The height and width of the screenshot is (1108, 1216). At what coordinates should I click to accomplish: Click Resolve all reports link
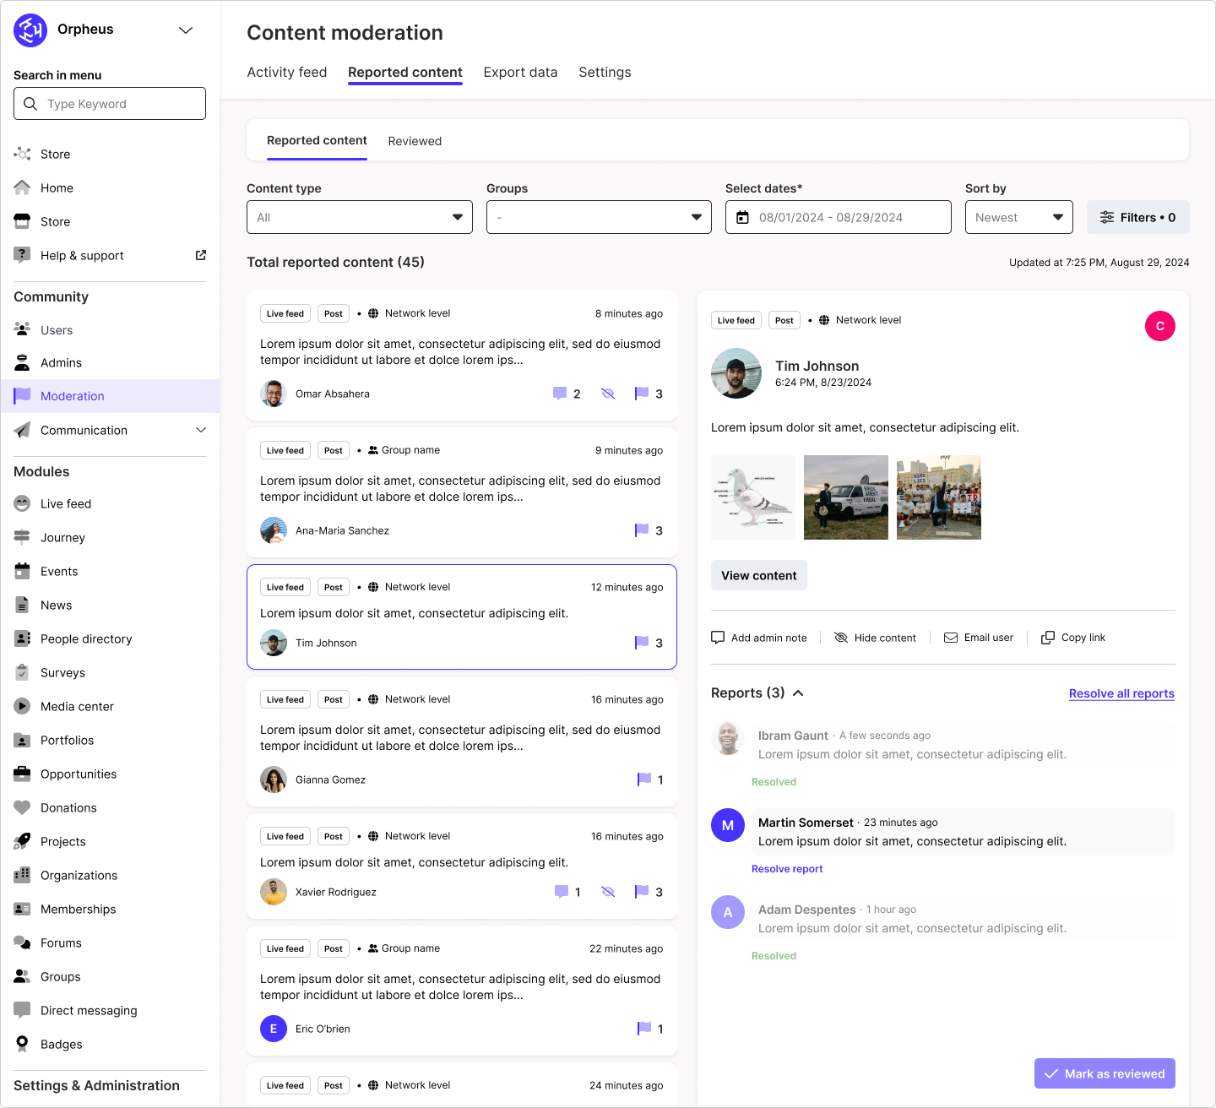click(x=1121, y=693)
